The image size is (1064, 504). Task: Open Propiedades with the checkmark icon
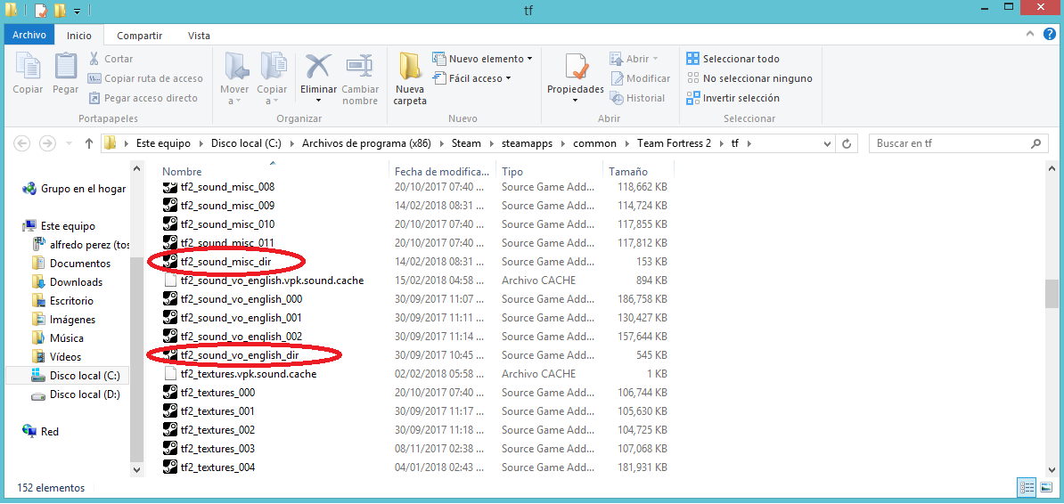576,67
